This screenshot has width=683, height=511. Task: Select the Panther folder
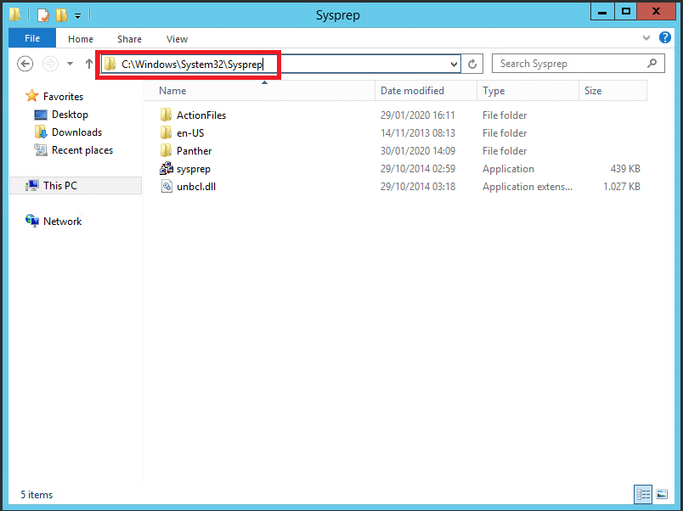(x=194, y=151)
